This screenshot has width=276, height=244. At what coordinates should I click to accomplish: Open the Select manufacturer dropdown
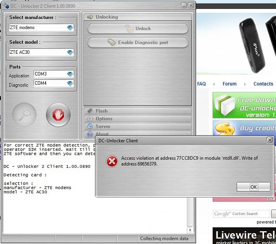click(70, 27)
